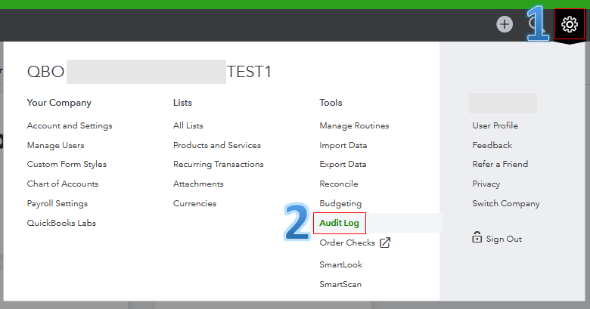
Task: Click the Order Checks link
Action: coord(347,243)
